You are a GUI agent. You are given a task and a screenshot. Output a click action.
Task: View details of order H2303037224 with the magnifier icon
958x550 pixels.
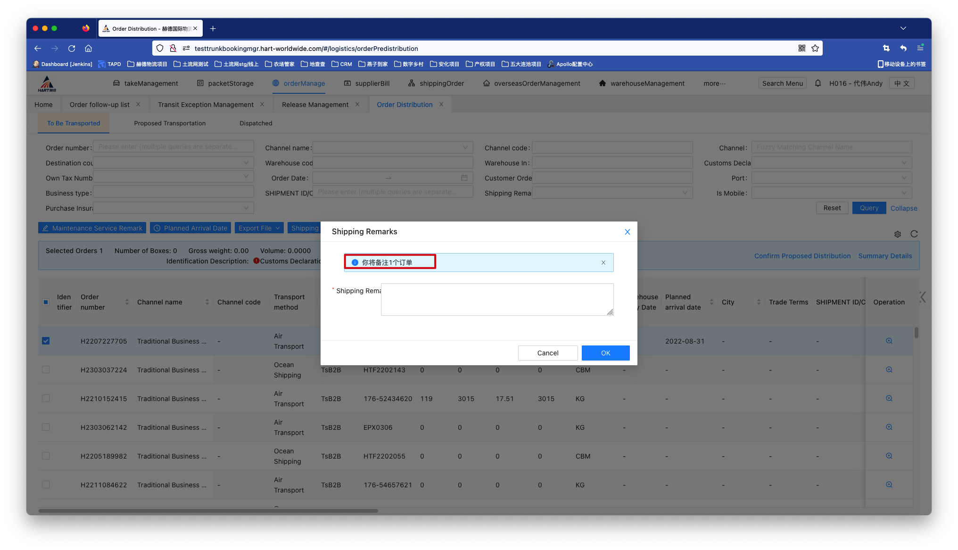click(x=889, y=369)
